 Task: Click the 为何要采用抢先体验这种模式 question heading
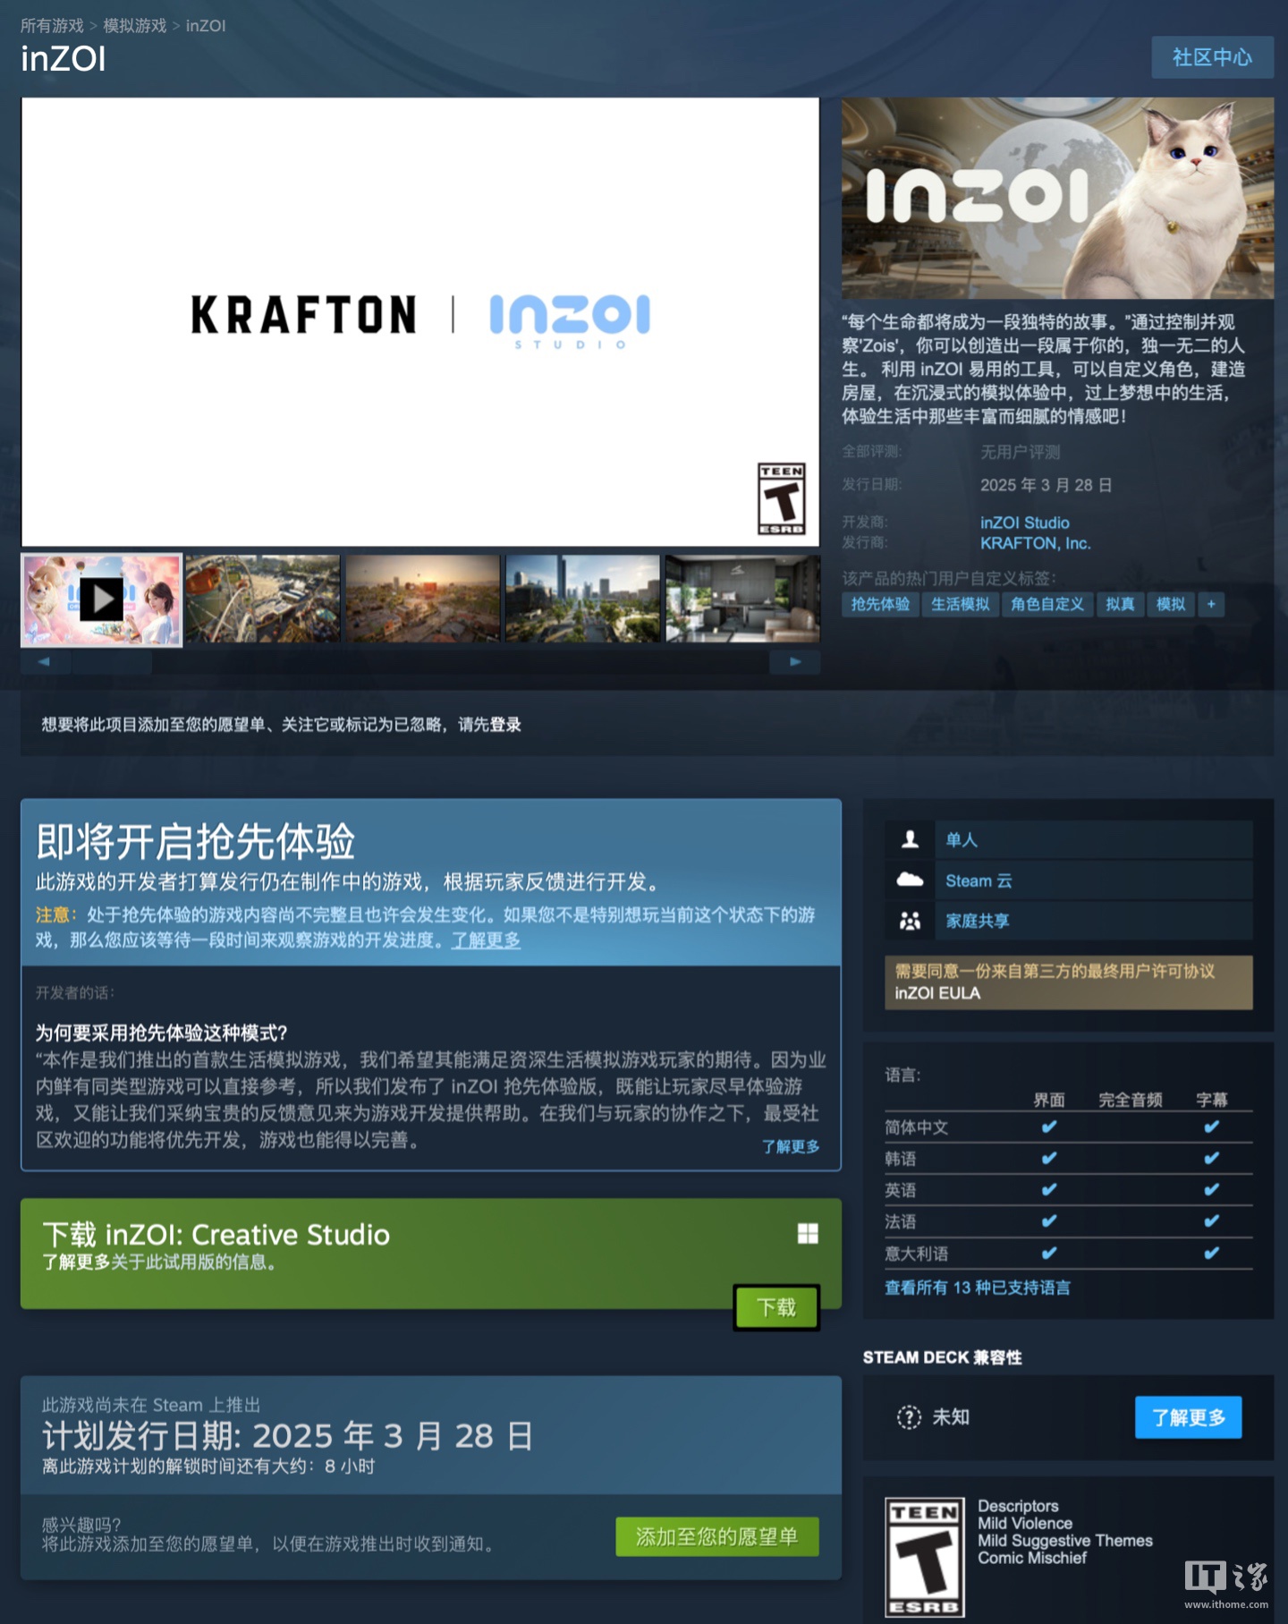point(162,1033)
